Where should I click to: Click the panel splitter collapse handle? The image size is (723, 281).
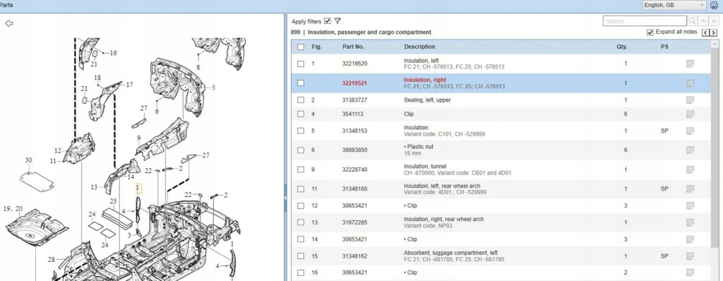(x=285, y=198)
